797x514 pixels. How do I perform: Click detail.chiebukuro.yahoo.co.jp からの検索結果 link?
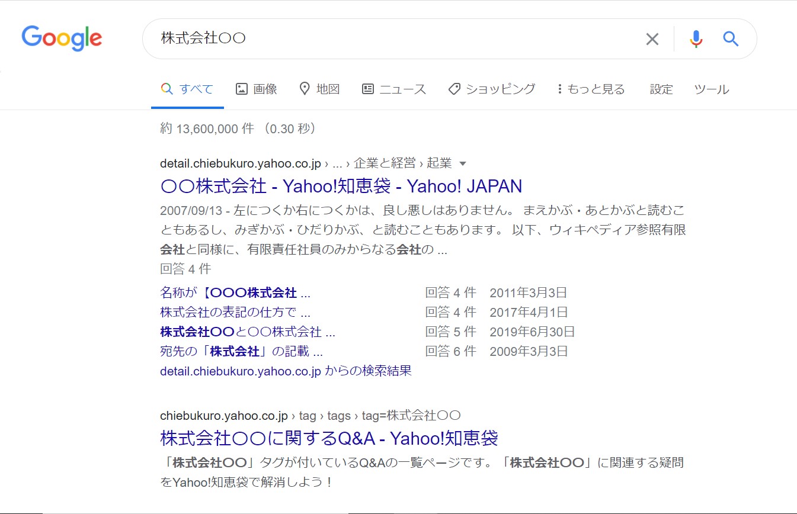[x=286, y=371]
